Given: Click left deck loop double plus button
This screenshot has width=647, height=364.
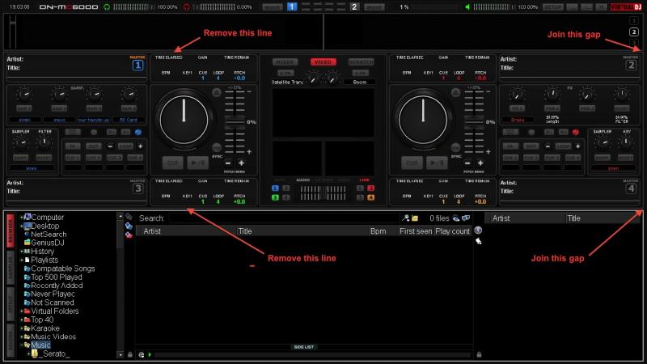Looking at the screenshot, I should pyautogui.click(x=140, y=146).
